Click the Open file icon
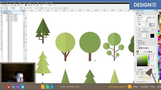This screenshot has width=161, height=90. click(4, 5)
